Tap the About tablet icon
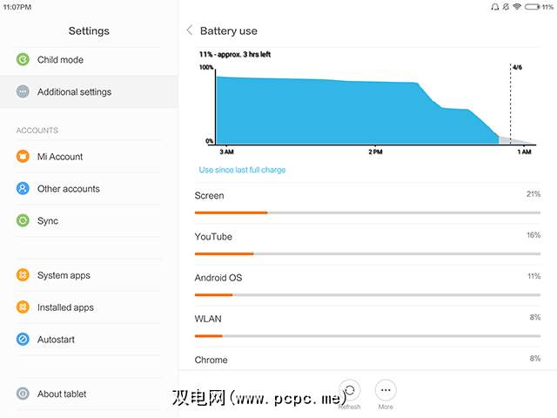The width and height of the screenshot is (557, 418). 23,394
